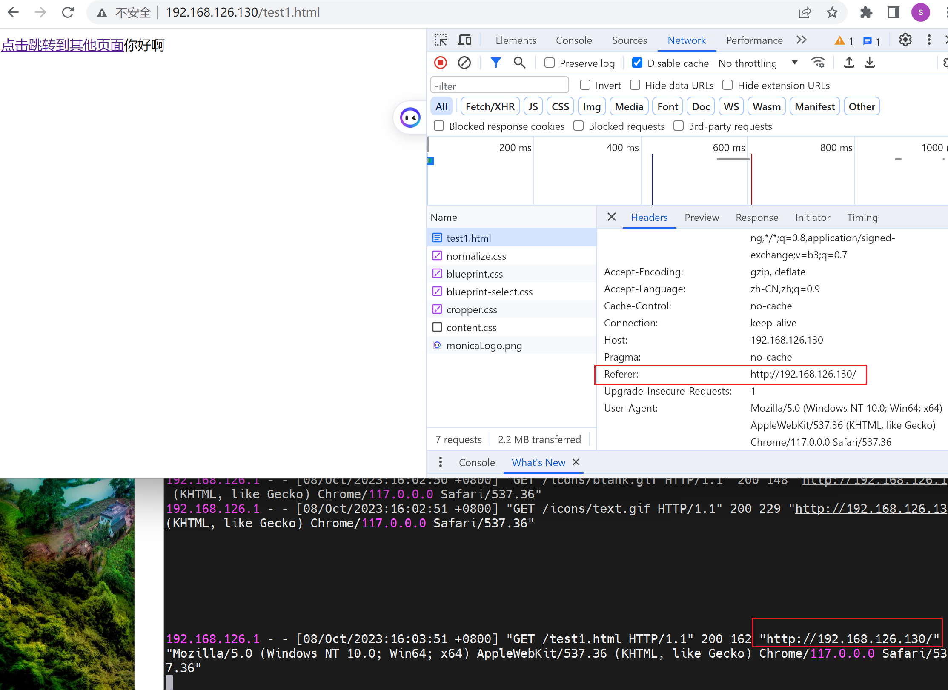The height and width of the screenshot is (690, 948).
Task: Check Hide data URLs option
Action: [x=635, y=85]
